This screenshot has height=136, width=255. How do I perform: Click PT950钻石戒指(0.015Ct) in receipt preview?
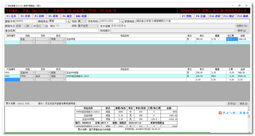click(88, 112)
